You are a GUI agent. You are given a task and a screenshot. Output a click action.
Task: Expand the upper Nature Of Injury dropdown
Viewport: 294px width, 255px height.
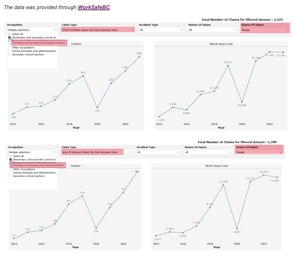pyautogui.click(x=235, y=30)
